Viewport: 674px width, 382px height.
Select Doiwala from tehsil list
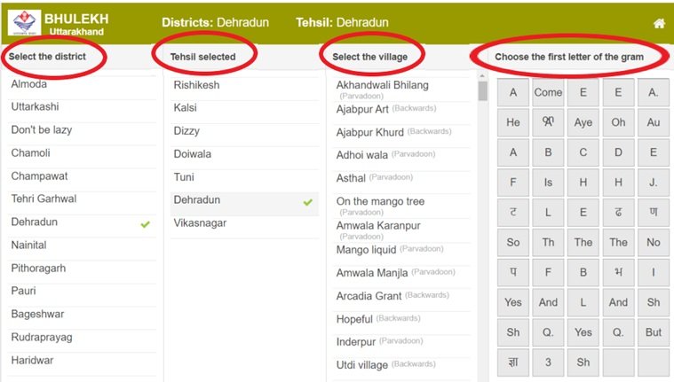[193, 154]
